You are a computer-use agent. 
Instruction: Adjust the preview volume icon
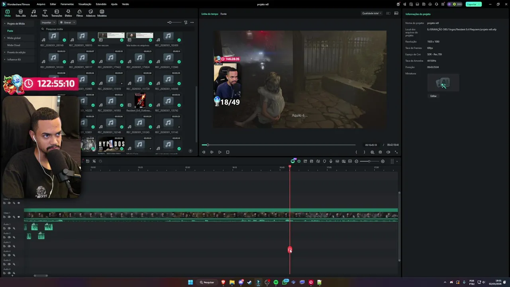click(388, 152)
